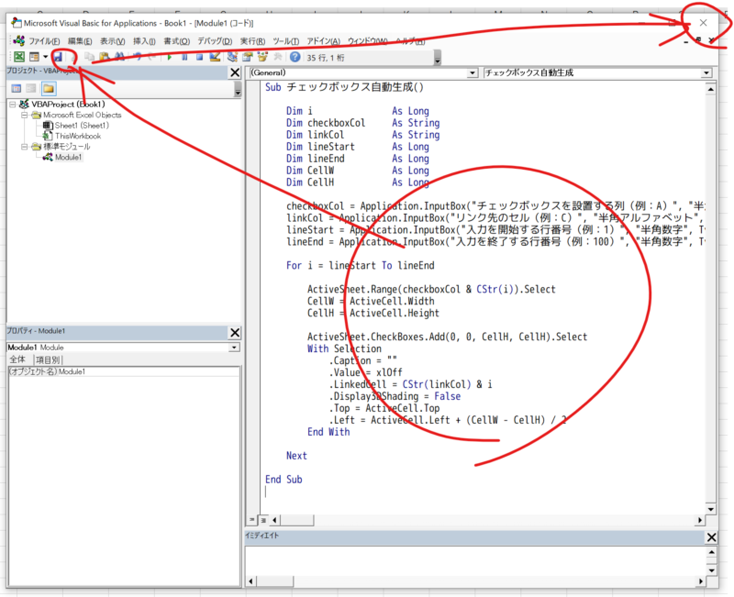Click the Save Book1 floppy disk icon
734x597 pixels.
tap(58, 57)
